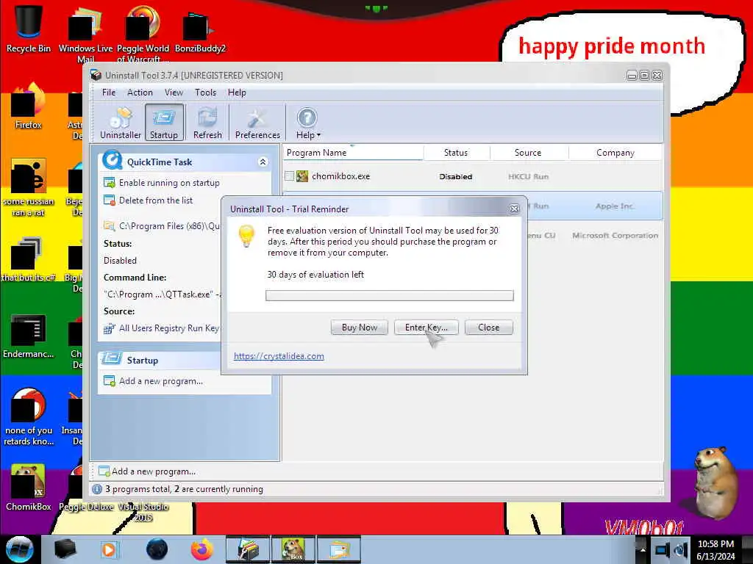Open Preferences from the toolbar
Viewport: 753px width, 564px height.
coord(257,123)
